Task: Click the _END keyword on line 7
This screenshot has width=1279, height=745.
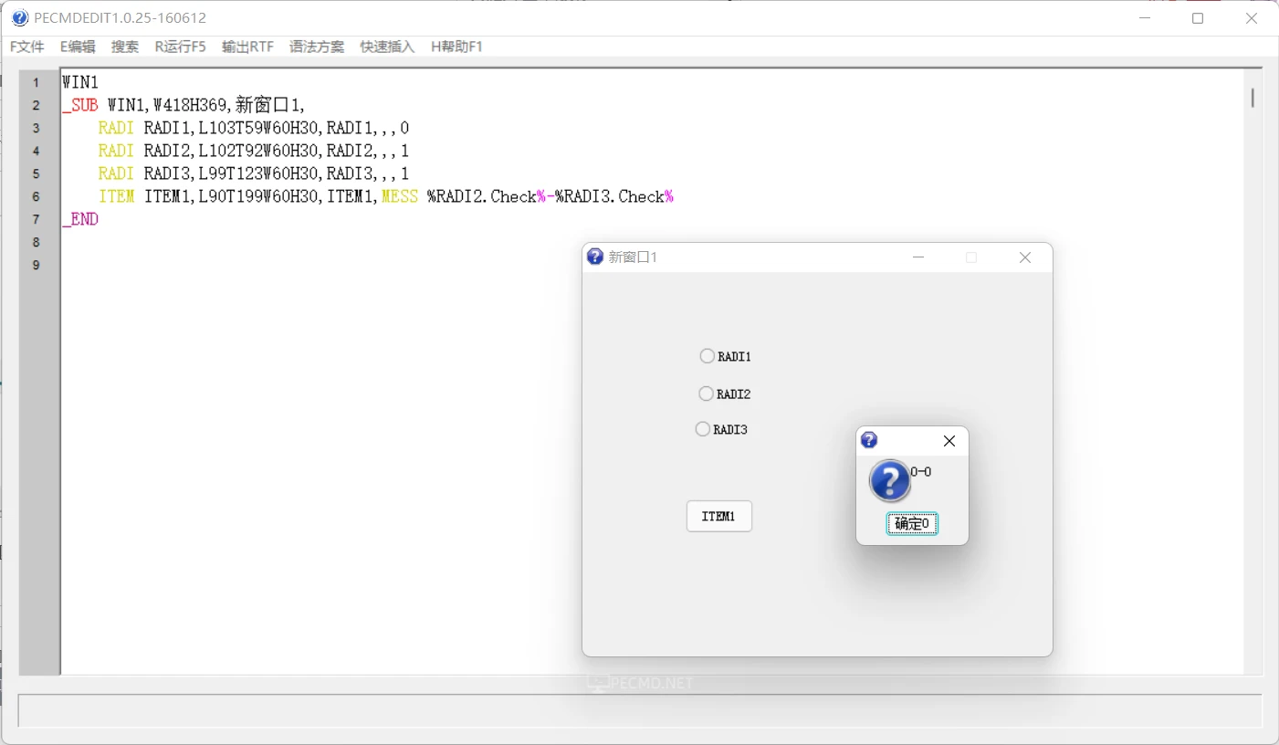Action: click(80, 219)
